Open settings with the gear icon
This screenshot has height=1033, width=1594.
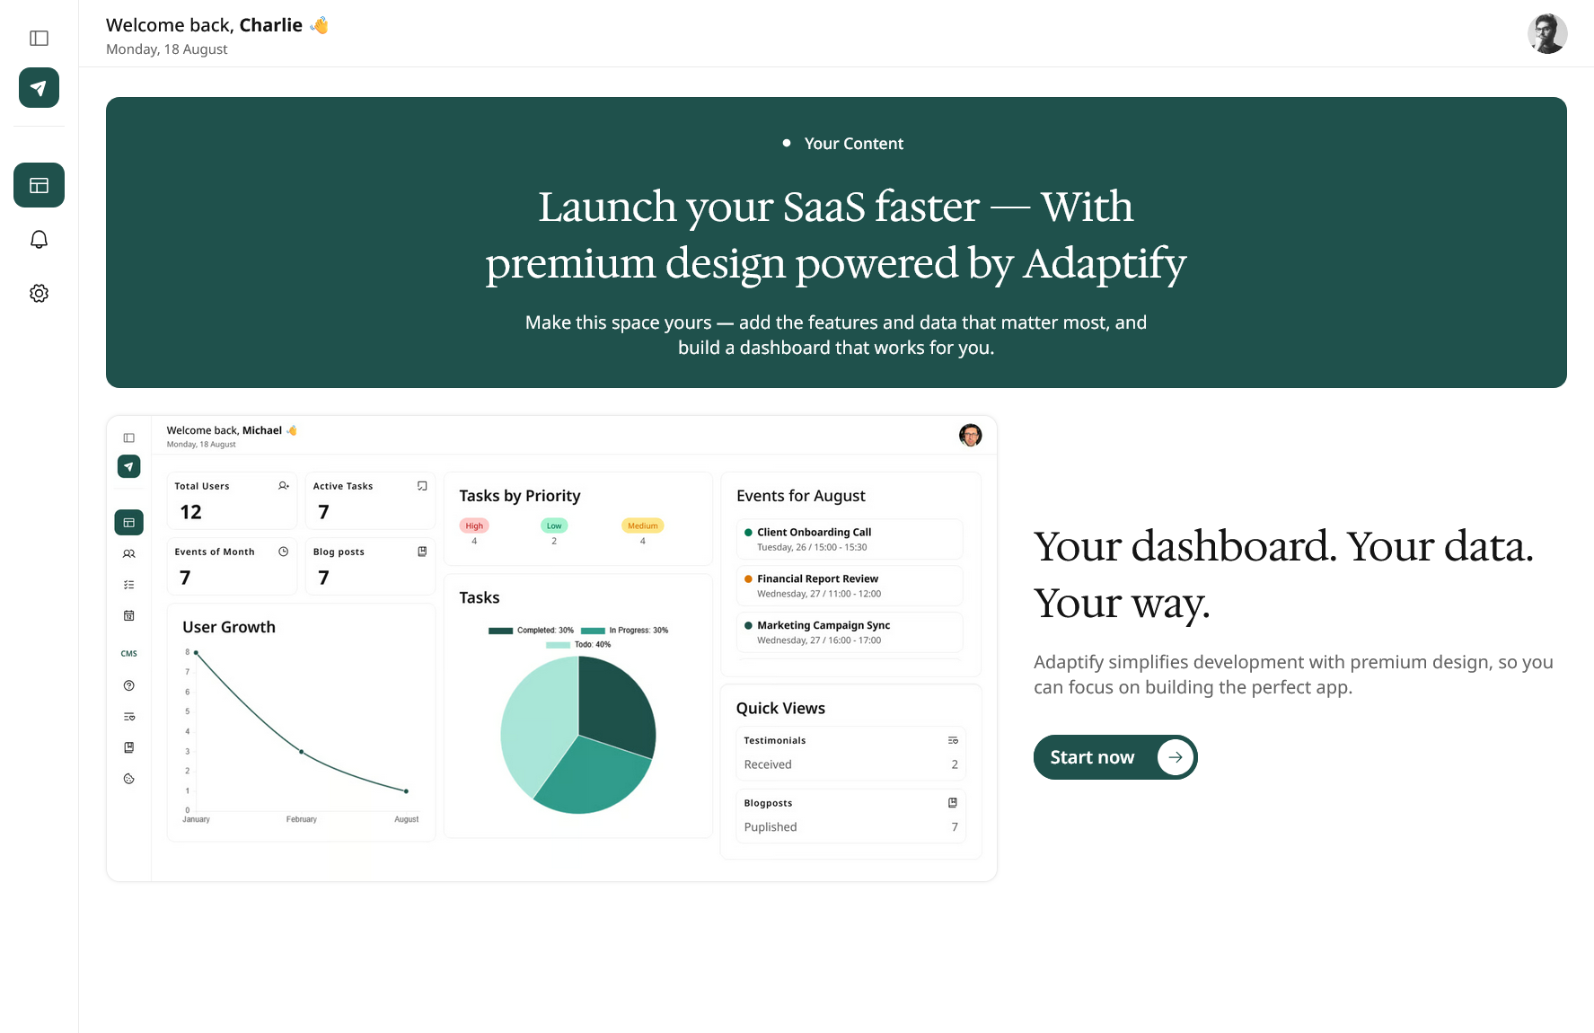point(39,293)
